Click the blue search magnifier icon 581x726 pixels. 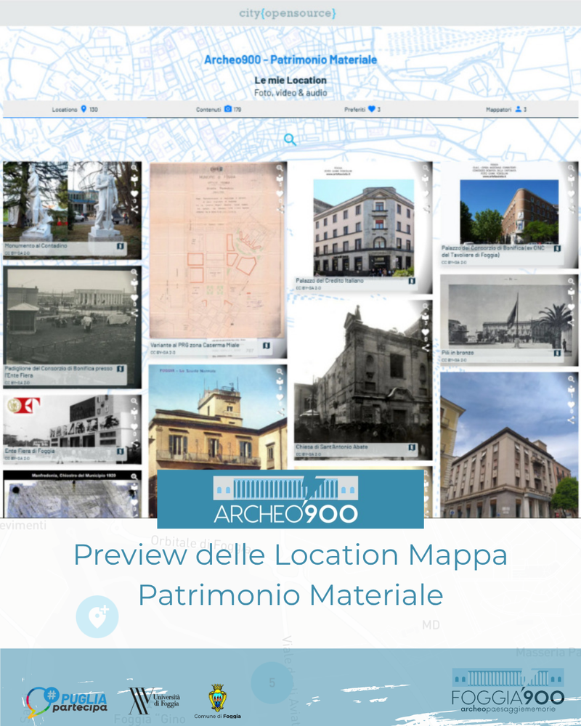tap(290, 139)
